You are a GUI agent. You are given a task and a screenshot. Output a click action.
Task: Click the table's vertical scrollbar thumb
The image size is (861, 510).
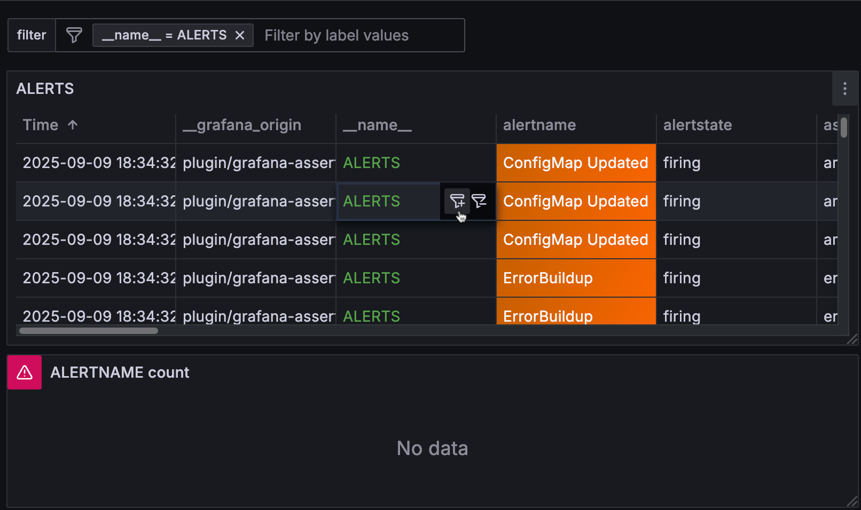point(843,127)
